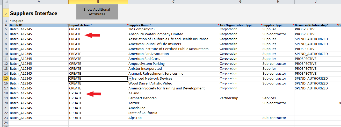The height and width of the screenshot is (127, 341).
Task: Click SPEND_AUTHORIZED in row 17
Action: point(316,88)
